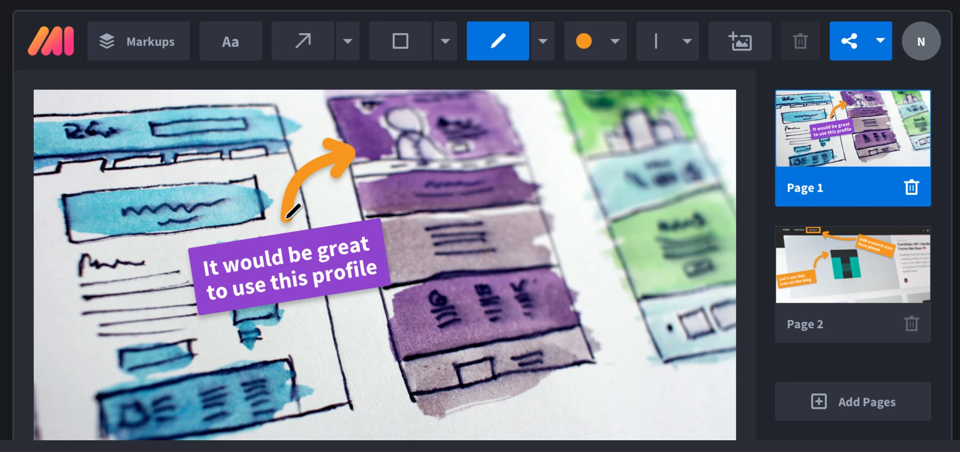The width and height of the screenshot is (960, 452).
Task: Open the orange color swatch picker
Action: [584, 41]
